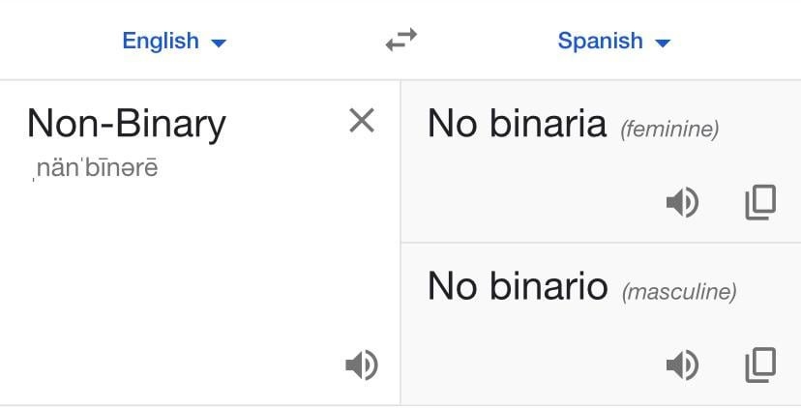
Task: Click into the Non-Binary source text
Action: click(127, 124)
